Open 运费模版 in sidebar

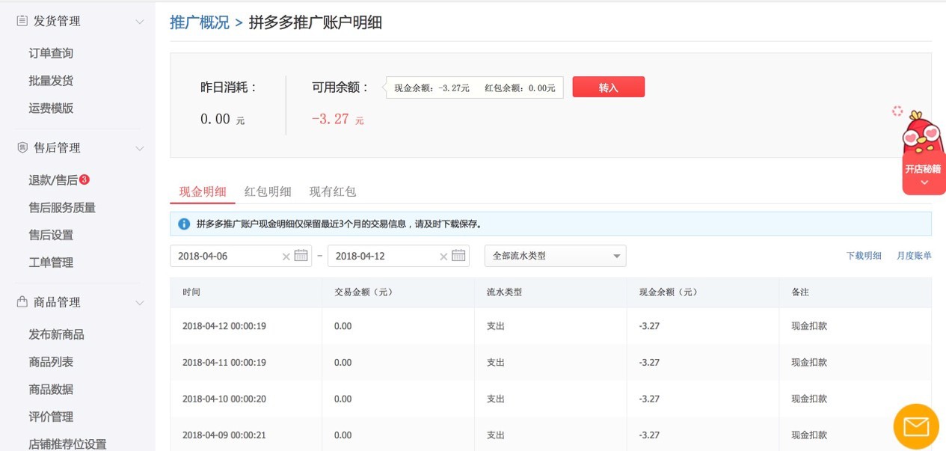(51, 108)
